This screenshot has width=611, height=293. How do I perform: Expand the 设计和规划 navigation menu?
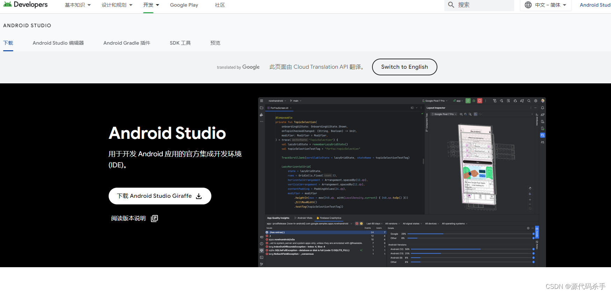117,5
